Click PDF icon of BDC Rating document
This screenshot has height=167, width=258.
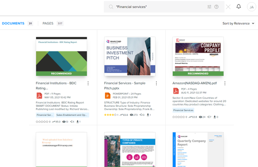click(x=39, y=96)
